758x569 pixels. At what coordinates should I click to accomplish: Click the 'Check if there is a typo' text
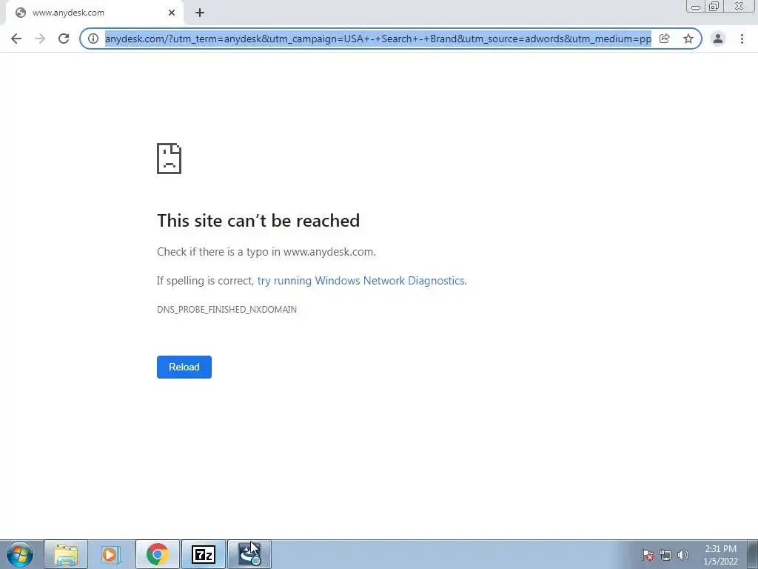point(266,252)
